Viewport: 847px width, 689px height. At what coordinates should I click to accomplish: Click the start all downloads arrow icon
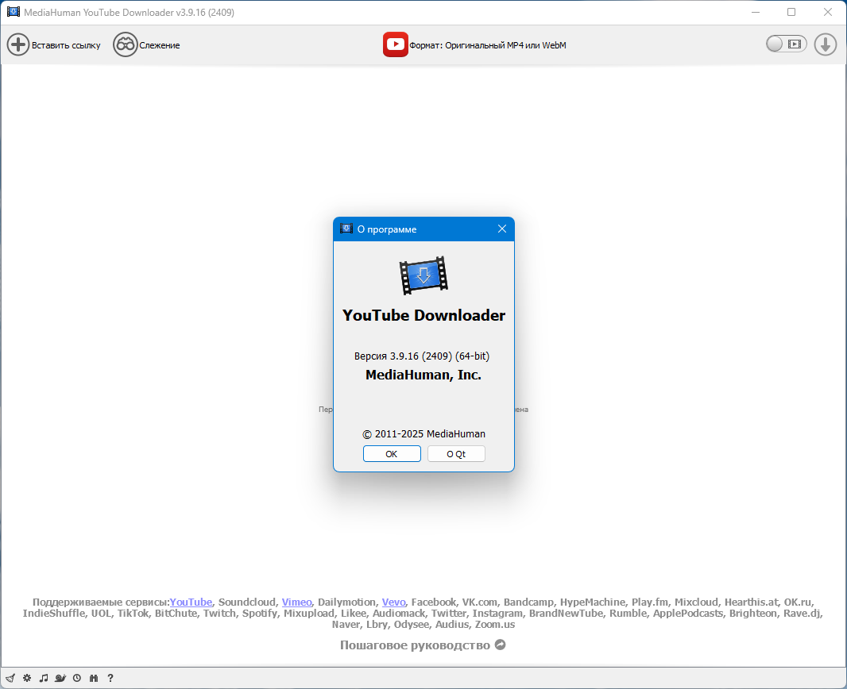pyautogui.click(x=825, y=44)
